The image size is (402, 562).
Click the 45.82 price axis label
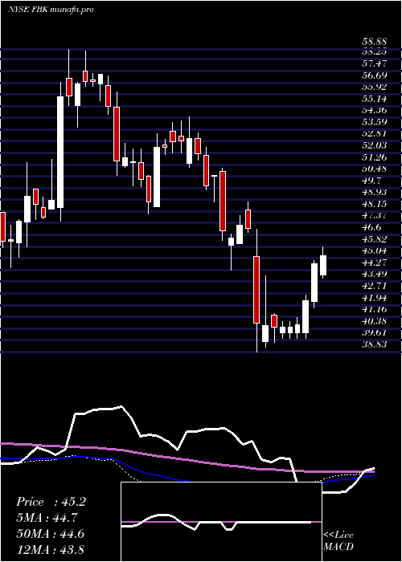374,238
